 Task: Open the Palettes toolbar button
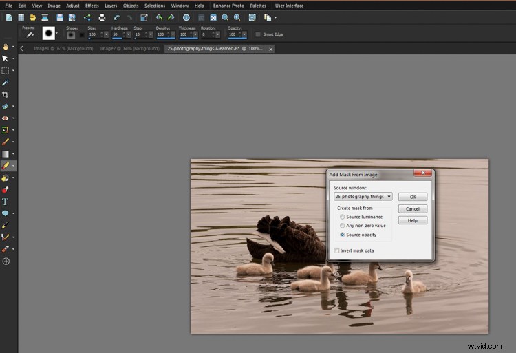pos(258,6)
